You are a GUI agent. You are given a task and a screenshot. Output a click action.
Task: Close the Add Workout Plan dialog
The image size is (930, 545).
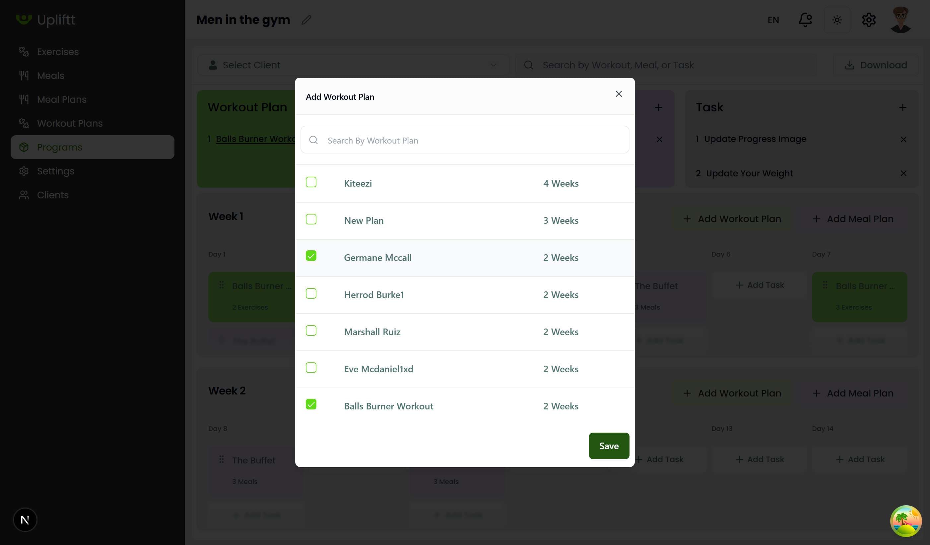pos(619,94)
